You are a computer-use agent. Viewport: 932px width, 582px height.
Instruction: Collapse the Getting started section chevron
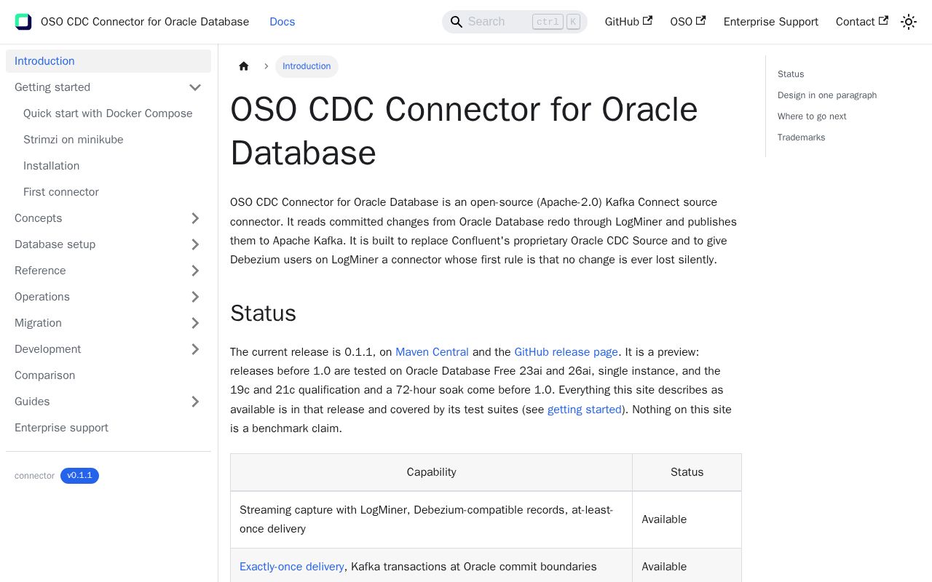point(195,87)
